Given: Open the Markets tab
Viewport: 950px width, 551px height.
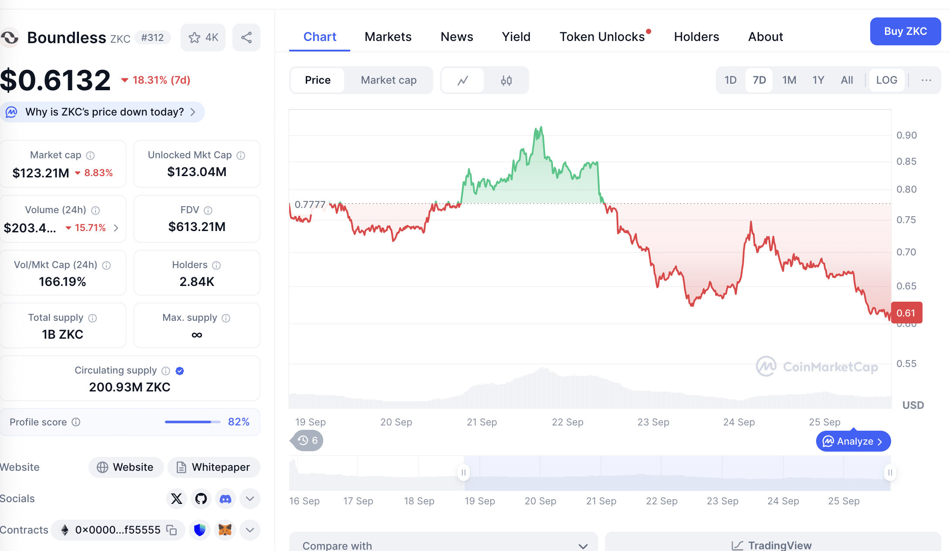Looking at the screenshot, I should 388,37.
